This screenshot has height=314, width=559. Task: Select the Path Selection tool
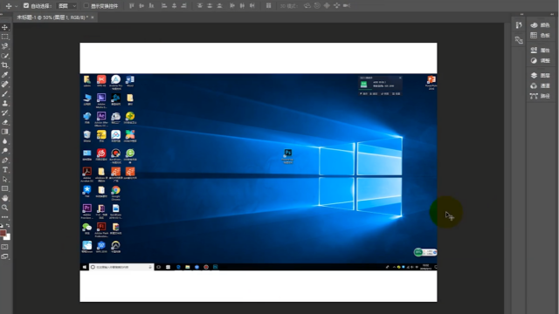5,179
